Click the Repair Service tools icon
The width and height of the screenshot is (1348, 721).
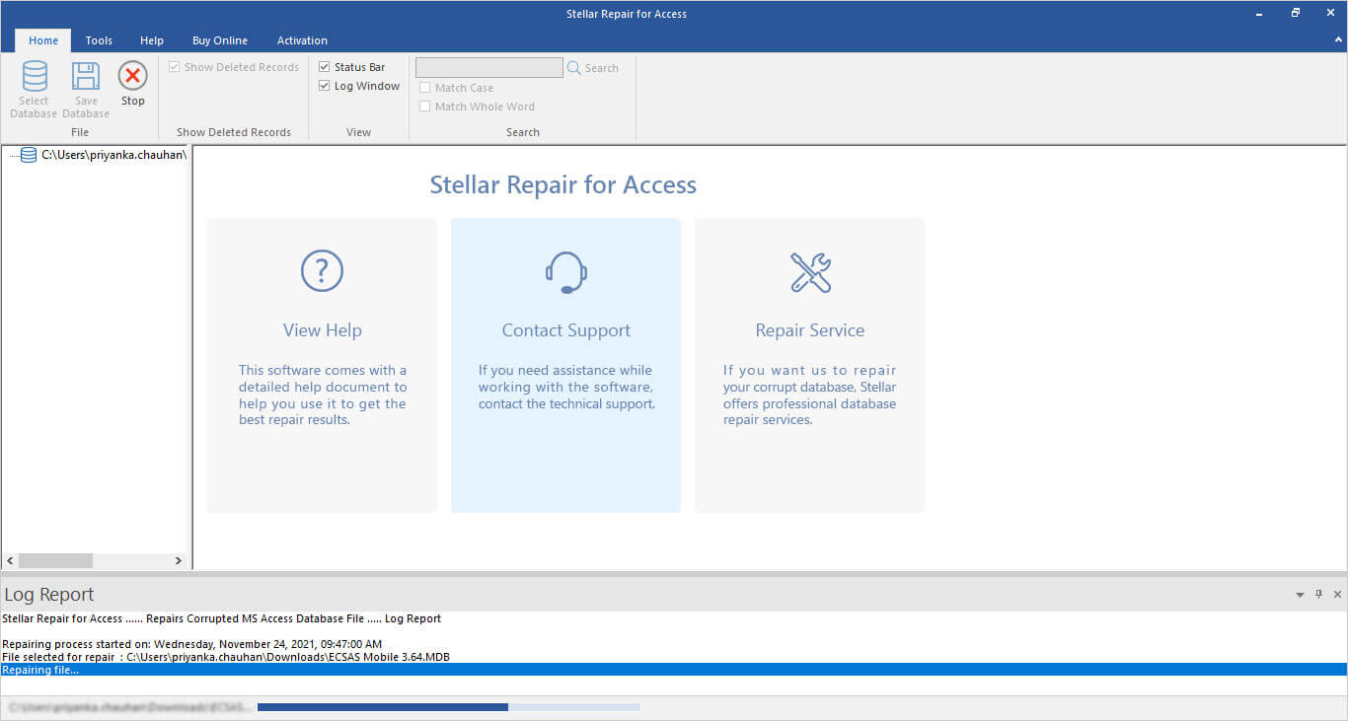809,272
